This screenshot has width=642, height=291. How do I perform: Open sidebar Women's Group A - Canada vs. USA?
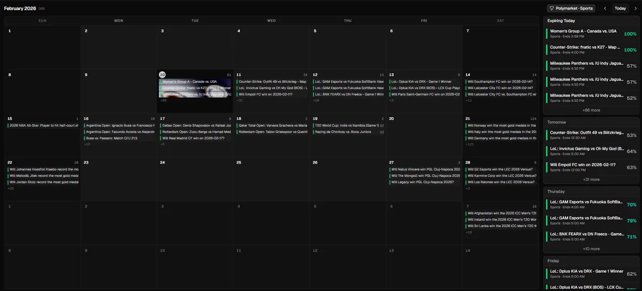[591, 34]
